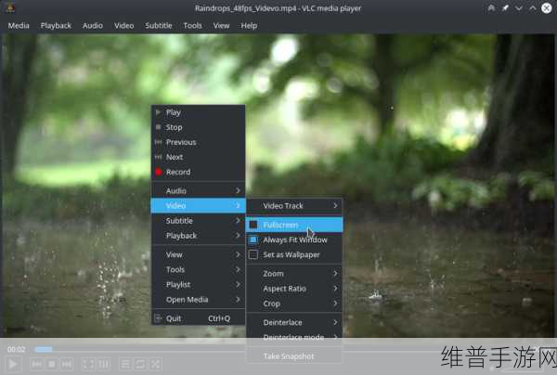Maximize the VLC window
The height and width of the screenshot is (375, 557).
(533, 7)
